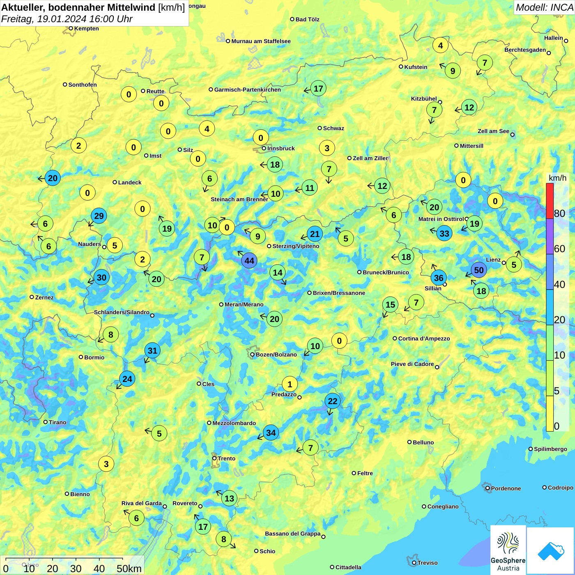575x575 pixels.
Task: Click the Garmisch-Partenkirchen label
Action: tap(247, 90)
